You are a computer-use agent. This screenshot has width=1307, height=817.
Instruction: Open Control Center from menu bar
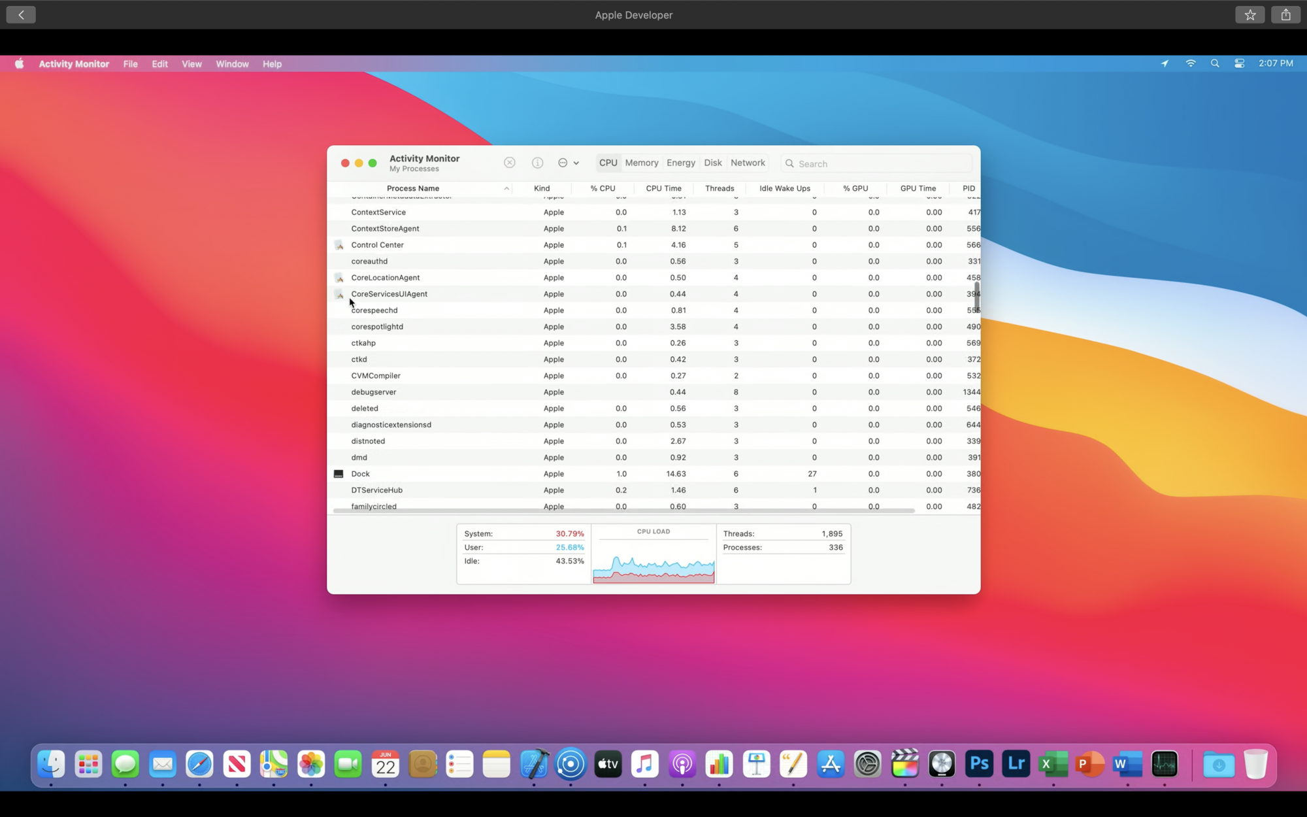coord(1239,63)
